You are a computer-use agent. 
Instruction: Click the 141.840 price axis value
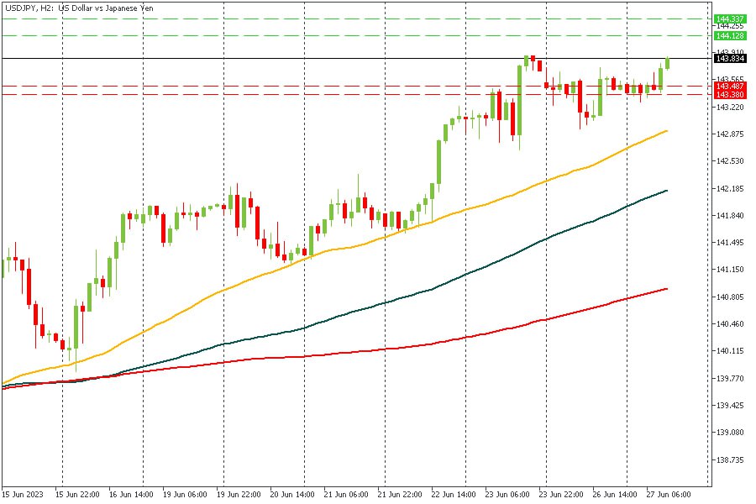point(731,216)
